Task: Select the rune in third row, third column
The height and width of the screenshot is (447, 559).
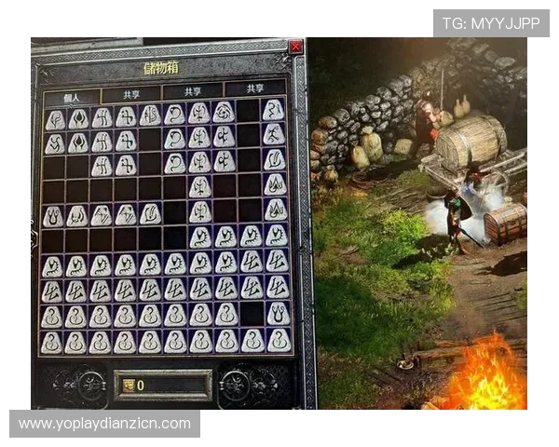Action: 102,166
